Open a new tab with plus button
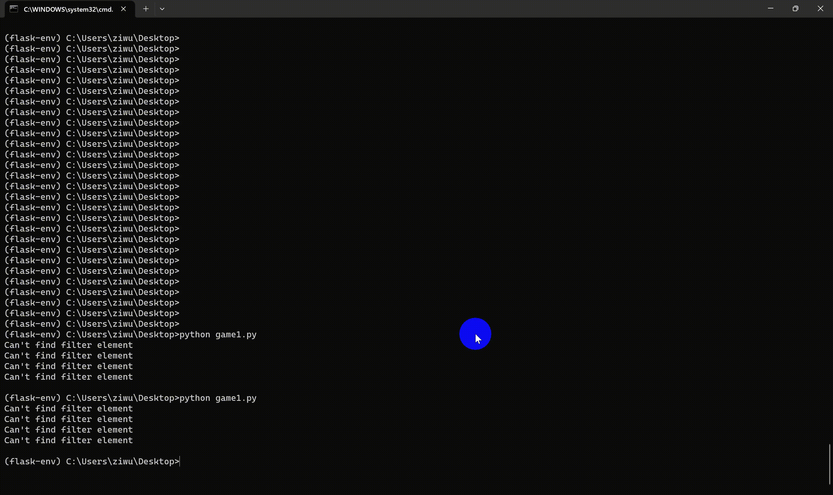This screenshot has height=495, width=833. 146,9
